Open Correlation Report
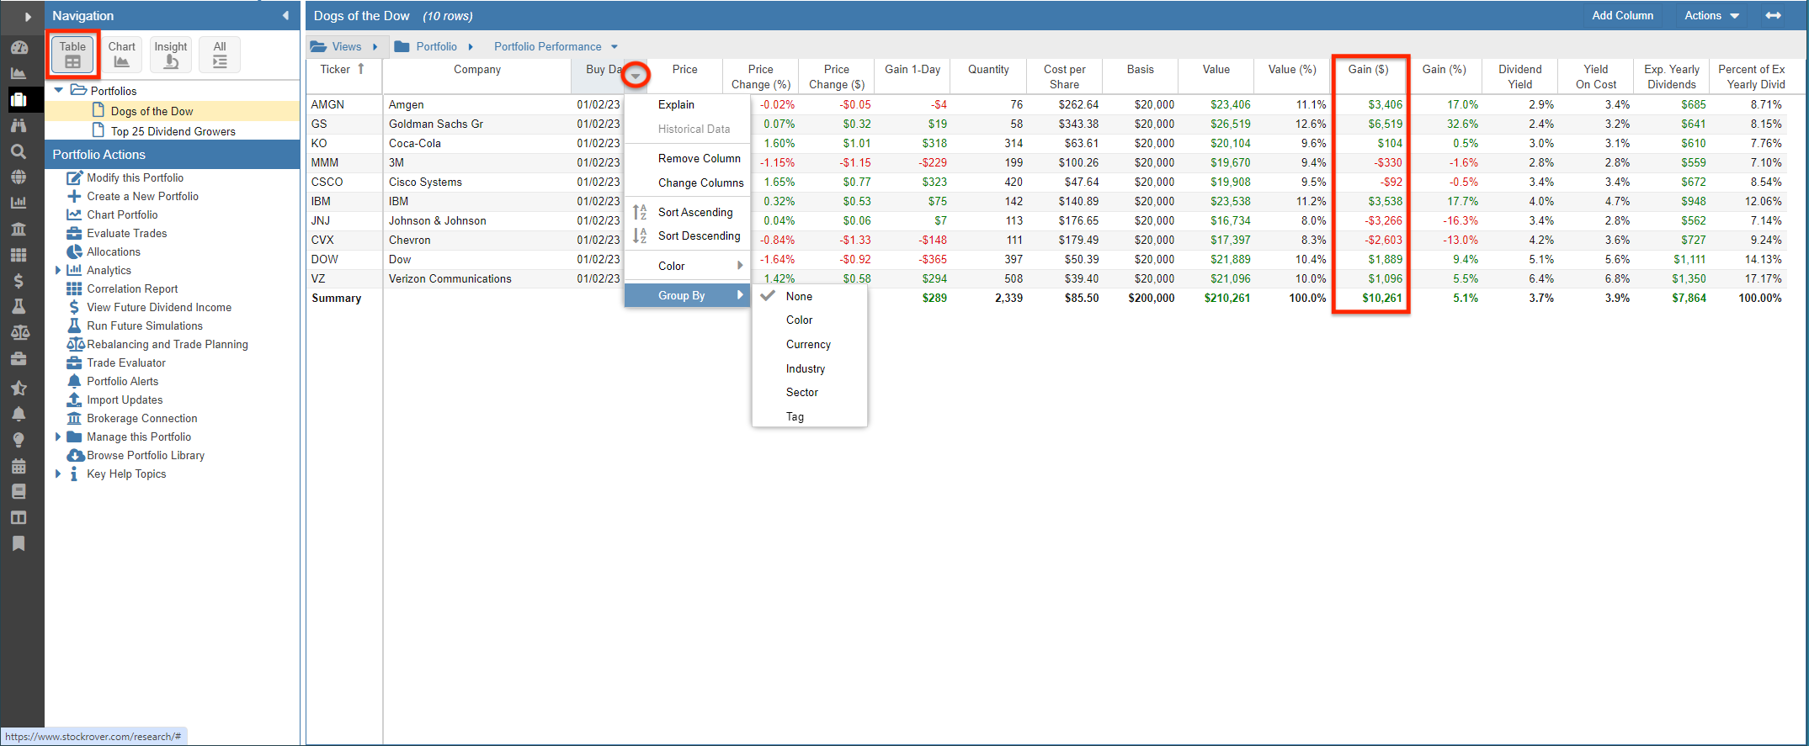 tap(132, 288)
